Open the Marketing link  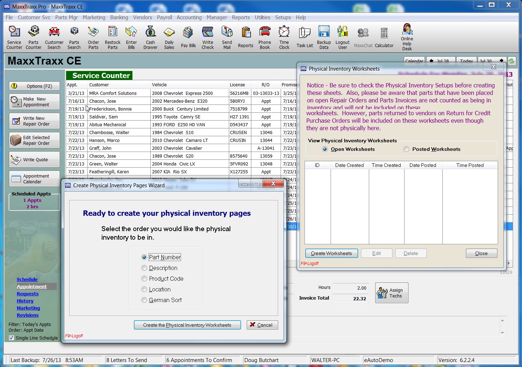coord(28,308)
